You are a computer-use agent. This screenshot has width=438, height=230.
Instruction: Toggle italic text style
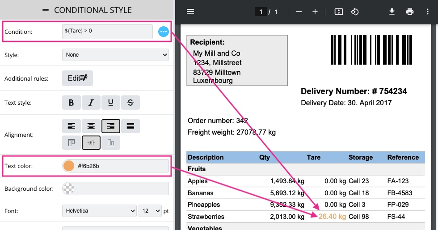click(91, 103)
